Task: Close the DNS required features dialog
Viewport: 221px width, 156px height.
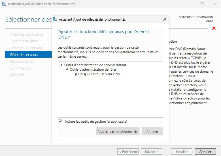Action: tap(165, 19)
